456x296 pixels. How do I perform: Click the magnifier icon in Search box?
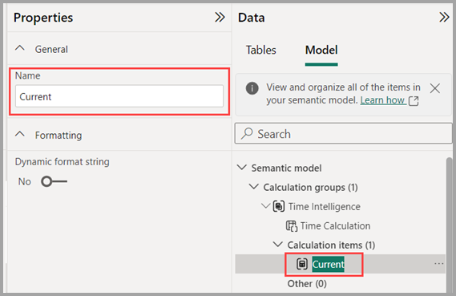click(x=247, y=134)
